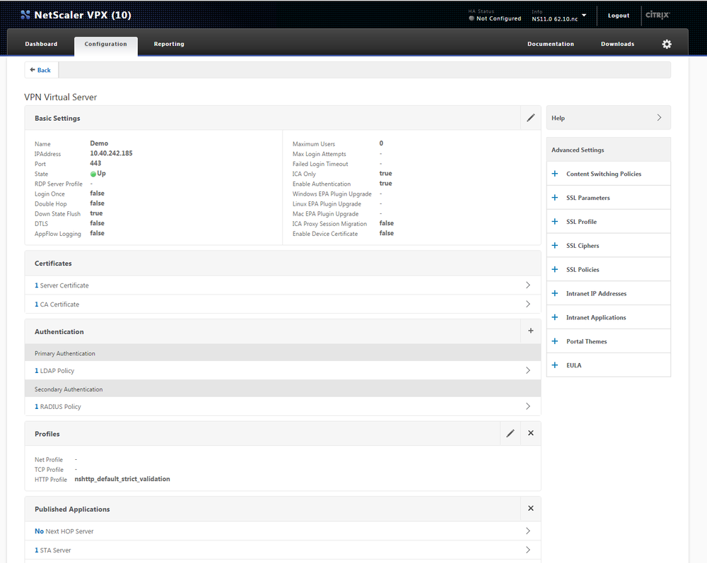
Task: Open the settings gear in the toolbar
Action: 666,44
